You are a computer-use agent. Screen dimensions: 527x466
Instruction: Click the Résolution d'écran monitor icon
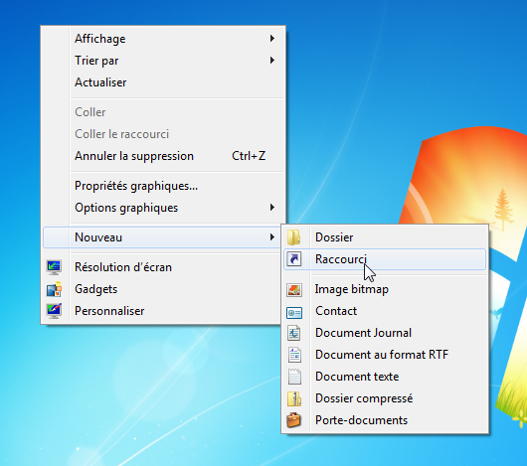[54, 267]
